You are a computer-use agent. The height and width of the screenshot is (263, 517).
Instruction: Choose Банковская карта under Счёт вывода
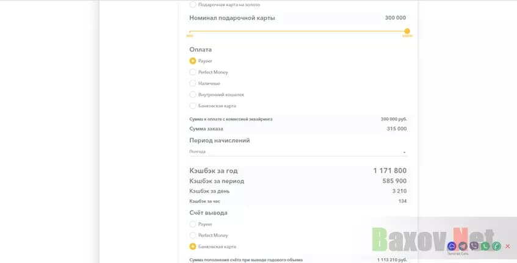pyautogui.click(x=192, y=247)
